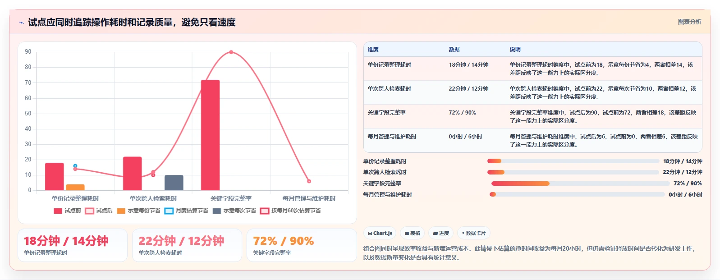Click the orange 示意每份节省 bar in the chart
This screenshot has width=720, height=280.
(x=75, y=187)
